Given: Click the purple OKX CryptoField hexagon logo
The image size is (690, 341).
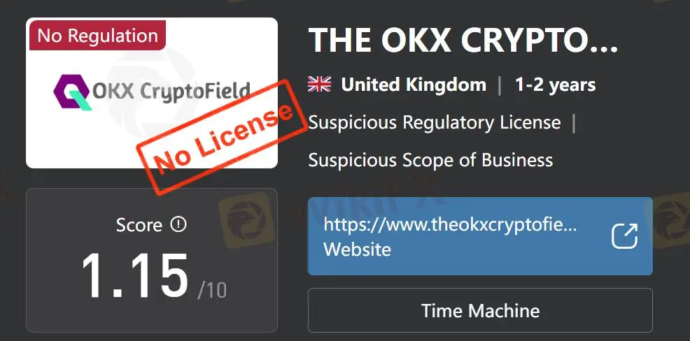Looking at the screenshot, I should (70, 92).
